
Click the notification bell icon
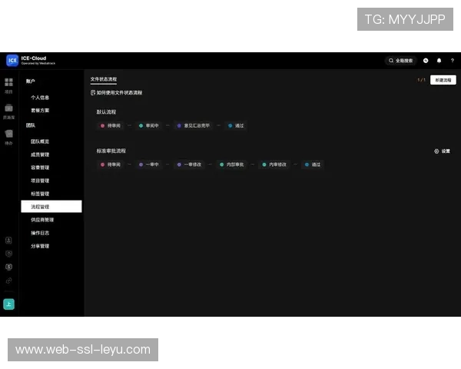(439, 60)
